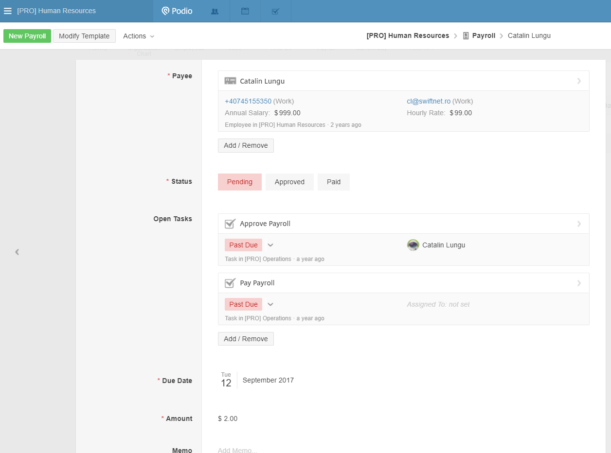Image resolution: width=611 pixels, height=453 pixels.
Task: Open the Actions dropdown menu
Action: pyautogui.click(x=139, y=36)
